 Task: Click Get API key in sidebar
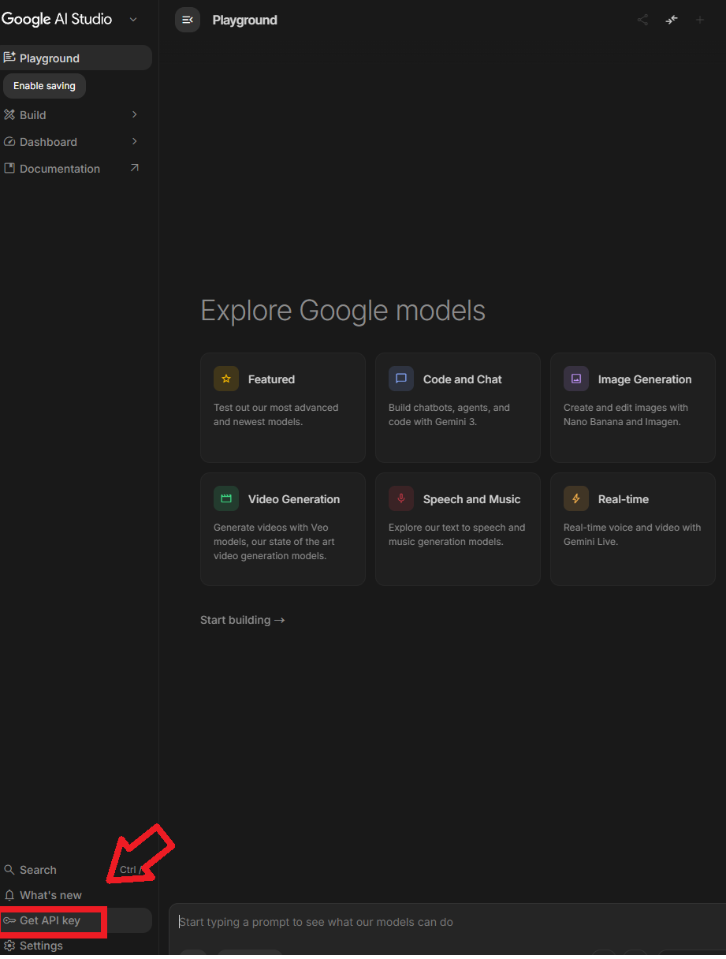[x=76, y=920]
